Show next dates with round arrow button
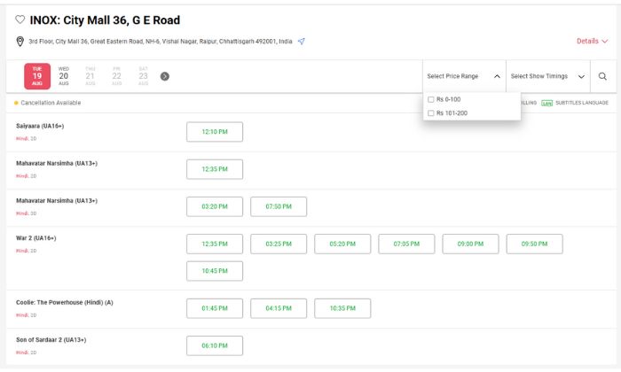 pyautogui.click(x=165, y=76)
